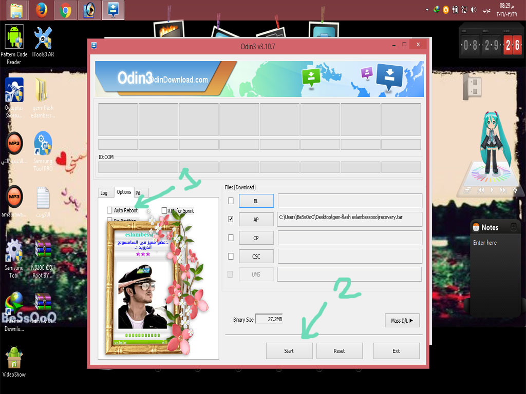Image resolution: width=526 pixels, height=394 pixels.
Task: Click next track on Miku player widget
Action: [x=503, y=190]
